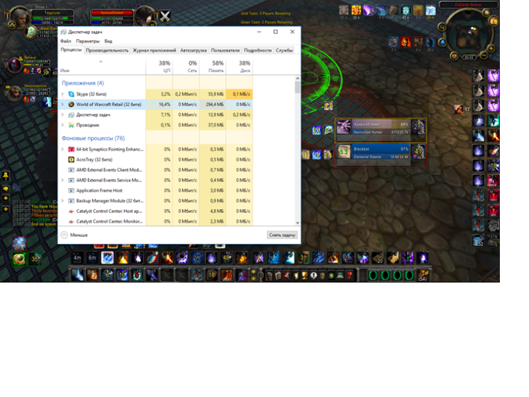This screenshot has height=397, width=529.
Task: Click the Skype app icon in the process list
Action: (71, 95)
